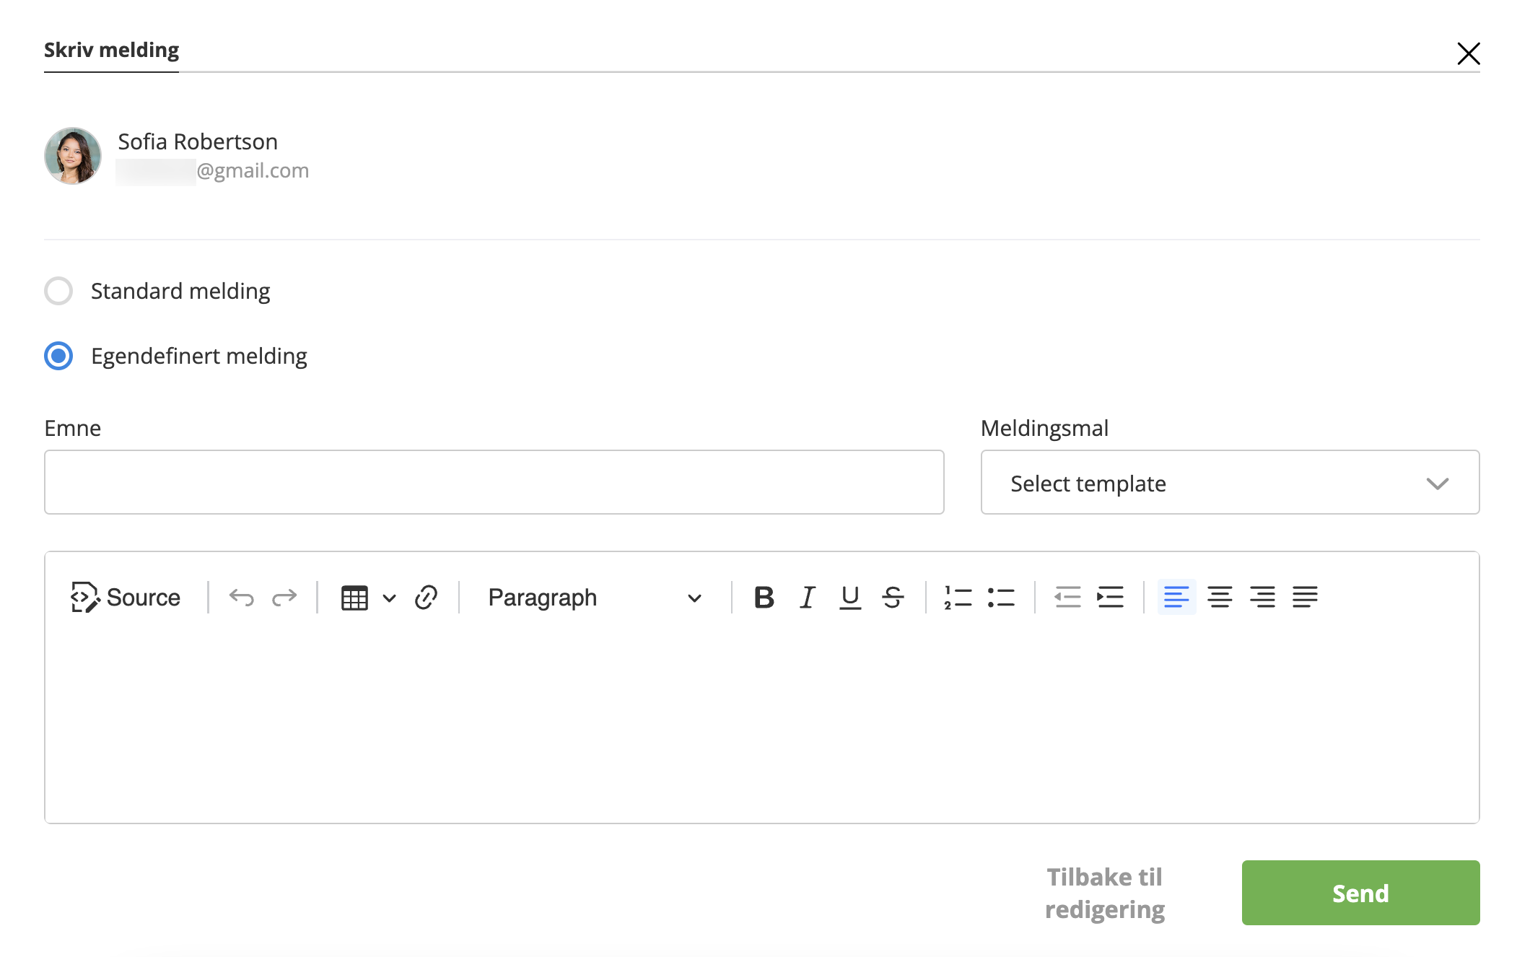Toggle italic formatting
Image resolution: width=1517 pixels, height=957 pixels.
click(x=807, y=598)
